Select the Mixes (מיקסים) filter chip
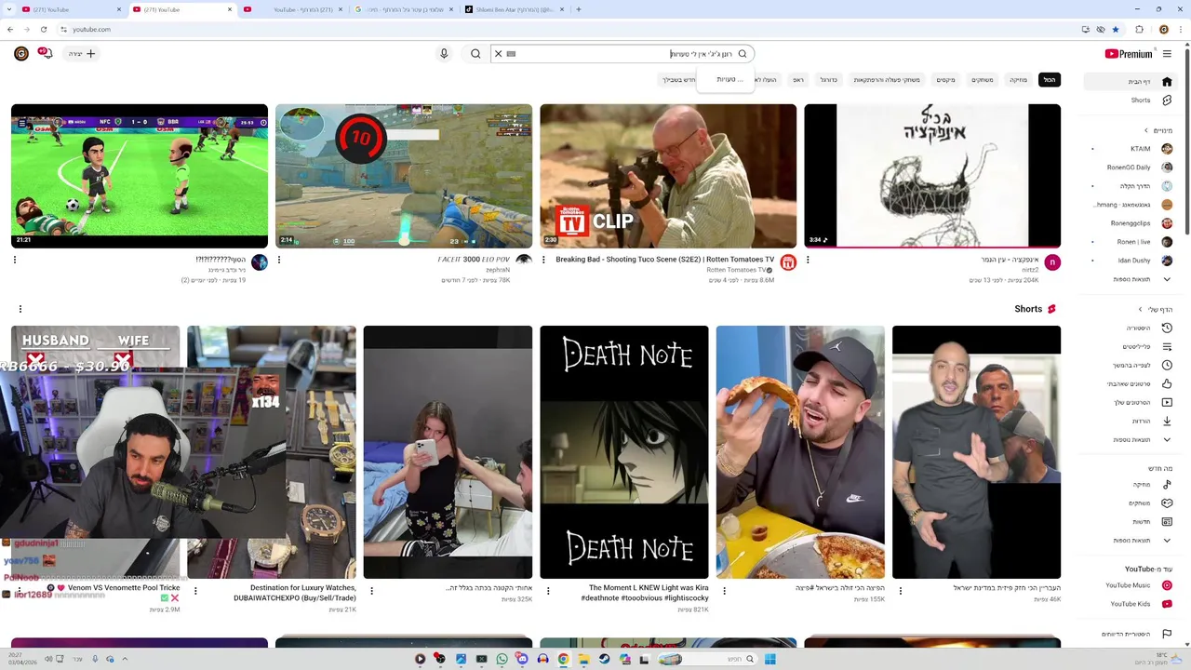This screenshot has width=1191, height=670. coord(946,80)
